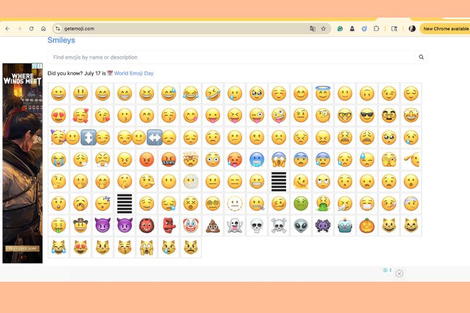Select the nerd face with glasses emoji
The image size is (470, 313).
[x=345, y=116]
